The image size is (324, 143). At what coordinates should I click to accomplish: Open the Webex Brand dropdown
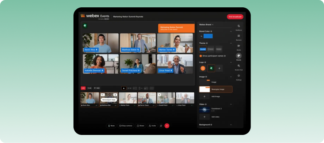[x=206, y=25]
